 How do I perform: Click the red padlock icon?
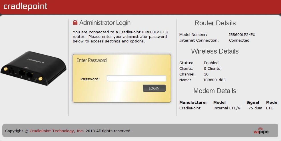coord(75,23)
